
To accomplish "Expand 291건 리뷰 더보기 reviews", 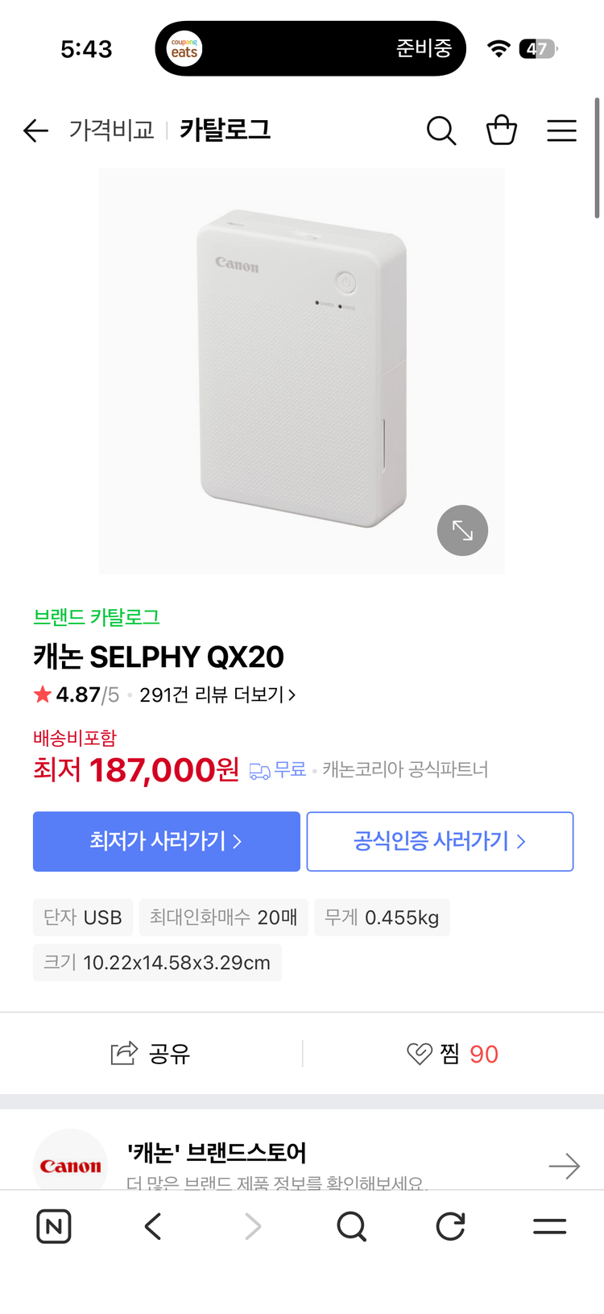I will 217,694.
